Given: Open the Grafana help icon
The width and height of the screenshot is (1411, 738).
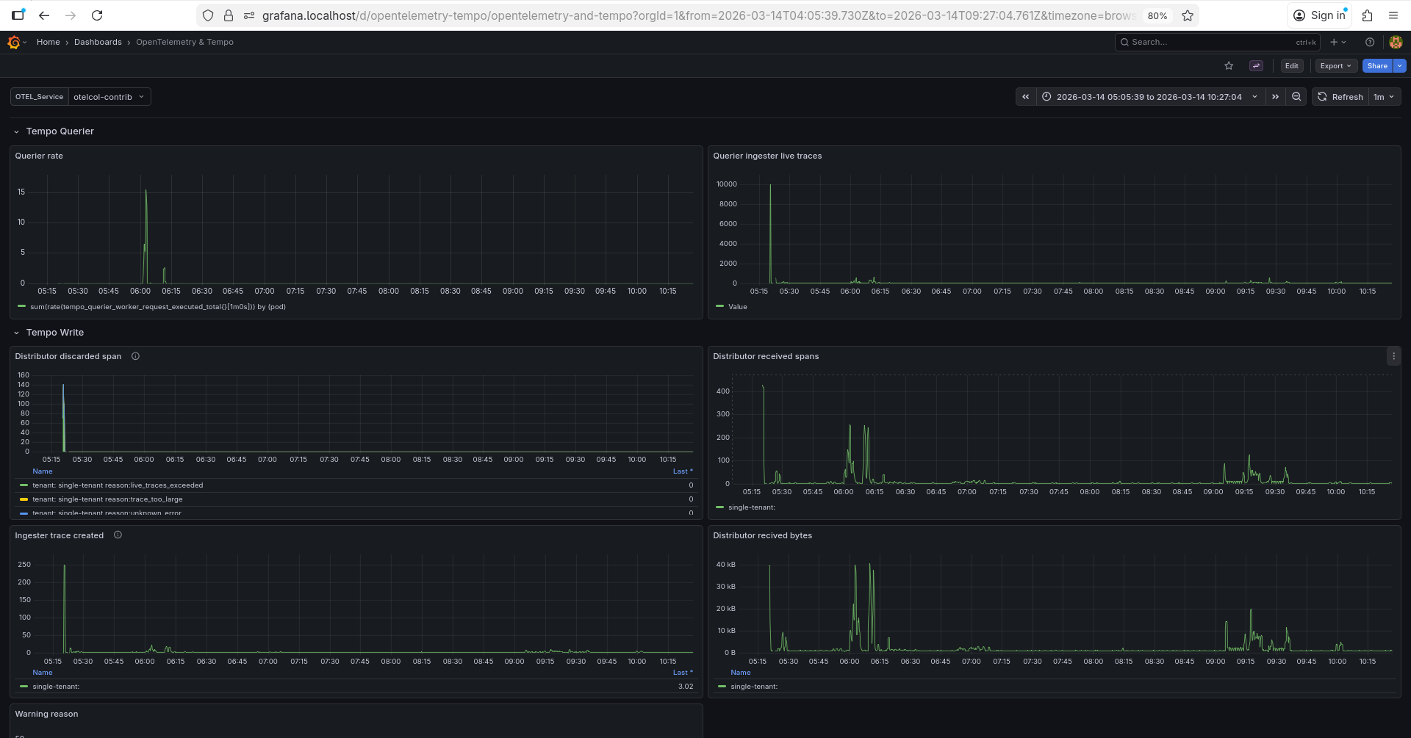Looking at the screenshot, I should 1370,43.
